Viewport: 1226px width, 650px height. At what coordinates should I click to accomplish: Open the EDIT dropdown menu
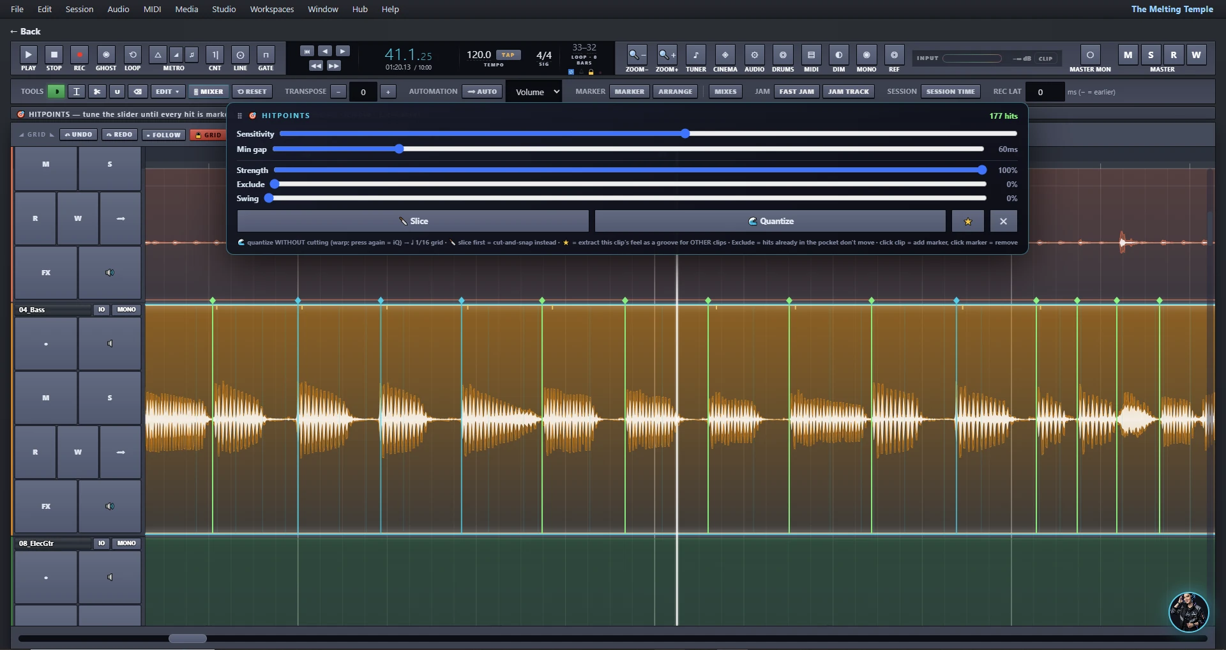(x=168, y=91)
